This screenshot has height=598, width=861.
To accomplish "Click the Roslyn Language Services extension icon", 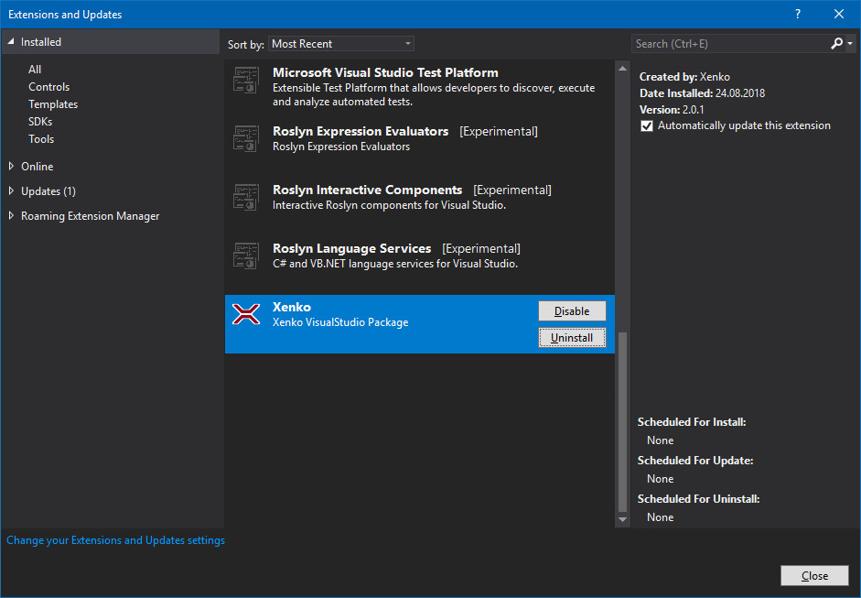I will tap(246, 256).
